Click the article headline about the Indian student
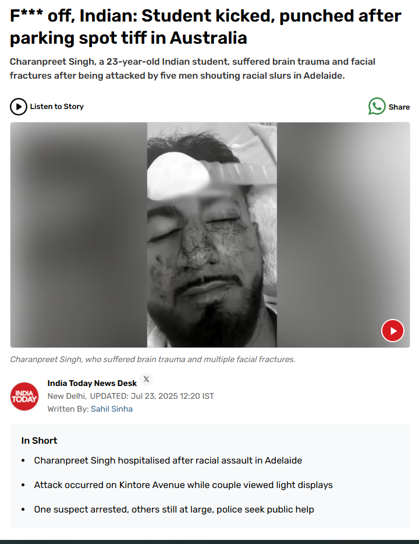Viewport: 419px width, 544px height. pyautogui.click(x=205, y=27)
